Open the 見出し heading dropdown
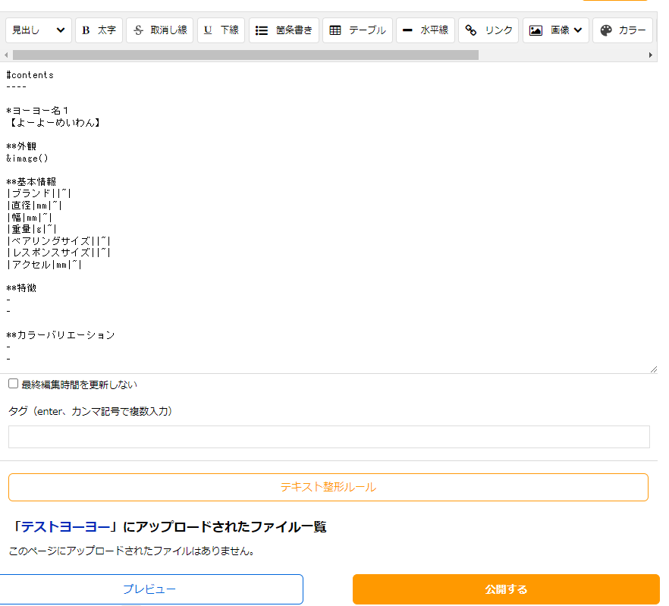Viewport: 669px width, 606px height. (x=39, y=30)
